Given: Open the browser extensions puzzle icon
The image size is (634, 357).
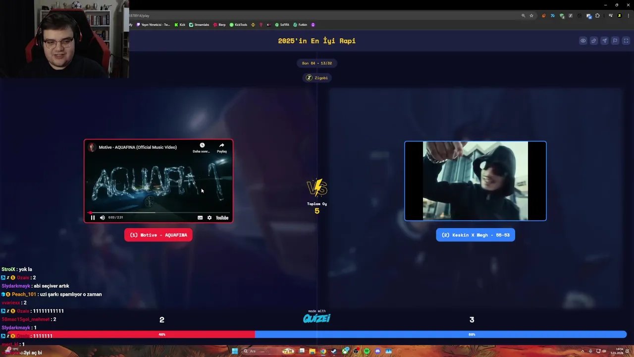Looking at the screenshot, I should (x=597, y=16).
